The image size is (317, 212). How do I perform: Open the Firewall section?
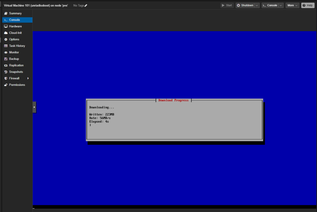pos(17,78)
